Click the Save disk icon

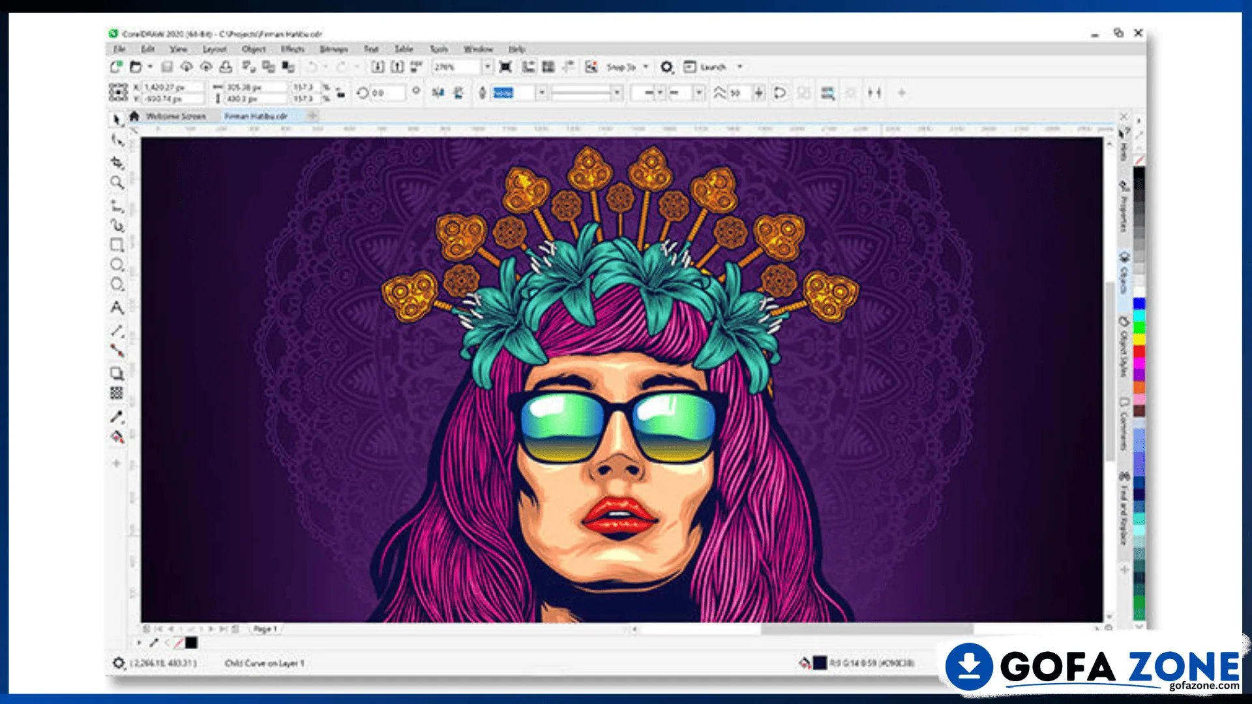pyautogui.click(x=167, y=66)
